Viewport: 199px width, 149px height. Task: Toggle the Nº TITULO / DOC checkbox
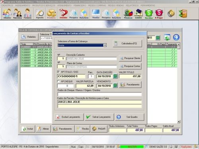point(58,72)
